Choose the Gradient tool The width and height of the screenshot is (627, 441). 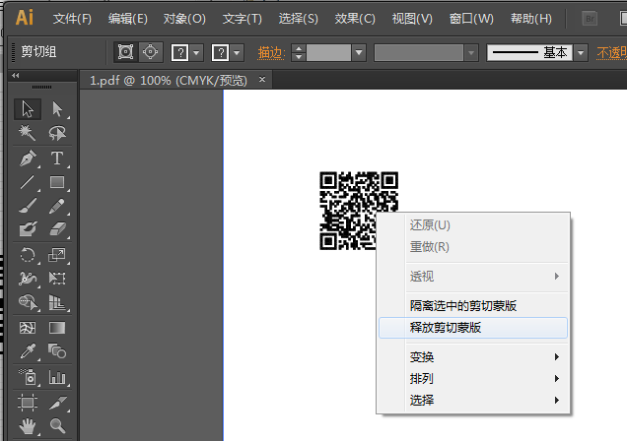coord(57,328)
